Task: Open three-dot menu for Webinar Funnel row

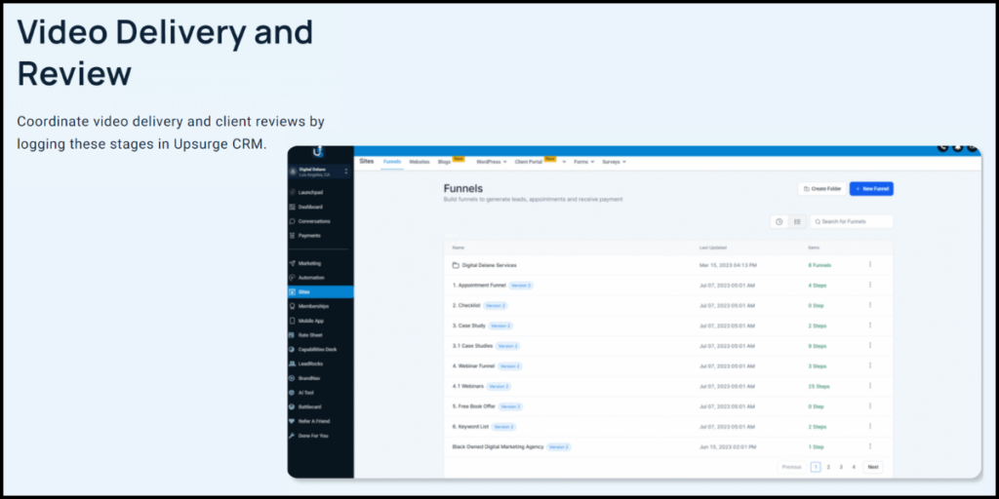Action: 869,365
